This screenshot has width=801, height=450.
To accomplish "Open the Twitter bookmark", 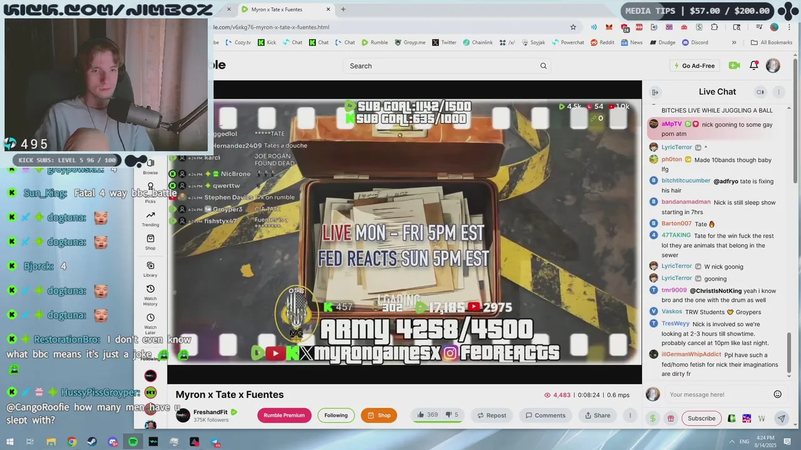I will pyautogui.click(x=444, y=42).
